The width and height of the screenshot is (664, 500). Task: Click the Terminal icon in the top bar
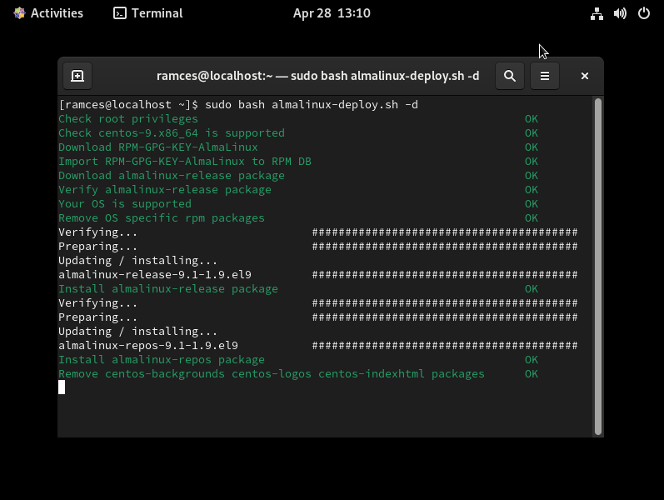120,13
